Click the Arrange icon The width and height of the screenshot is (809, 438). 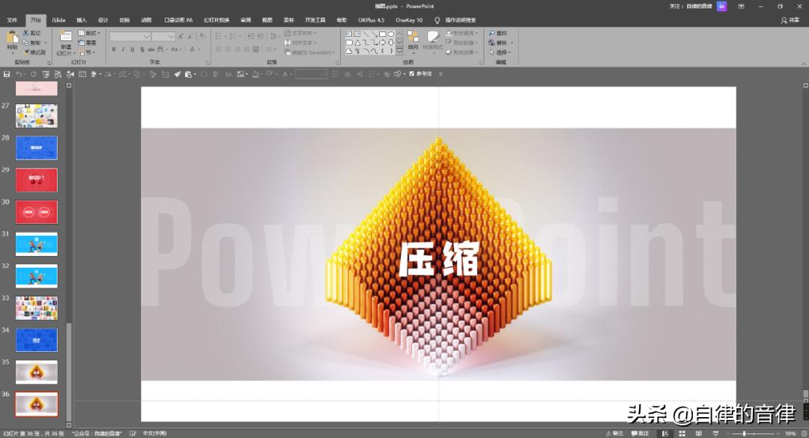click(413, 37)
